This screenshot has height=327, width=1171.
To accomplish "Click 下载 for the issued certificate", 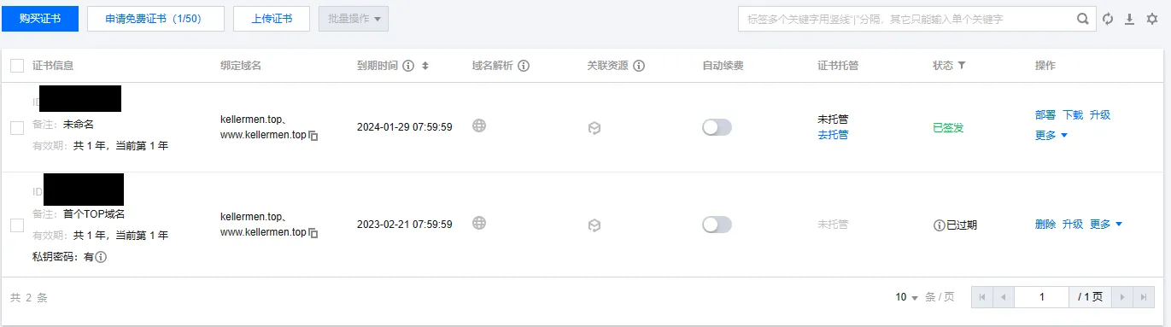I will click(1073, 114).
